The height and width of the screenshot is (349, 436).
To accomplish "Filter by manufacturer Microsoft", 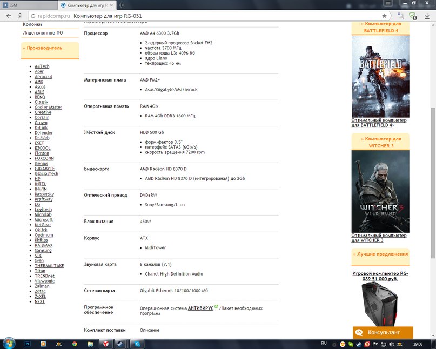I will pyautogui.click(x=44, y=220).
